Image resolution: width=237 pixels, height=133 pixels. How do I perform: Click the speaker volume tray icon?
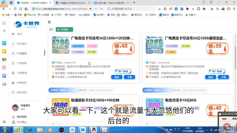pos(219,130)
